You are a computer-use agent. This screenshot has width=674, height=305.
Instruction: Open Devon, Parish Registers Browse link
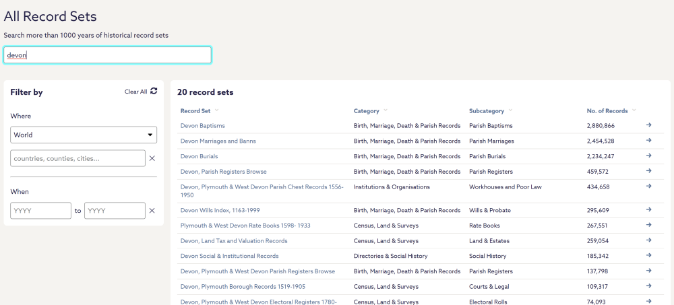point(223,172)
